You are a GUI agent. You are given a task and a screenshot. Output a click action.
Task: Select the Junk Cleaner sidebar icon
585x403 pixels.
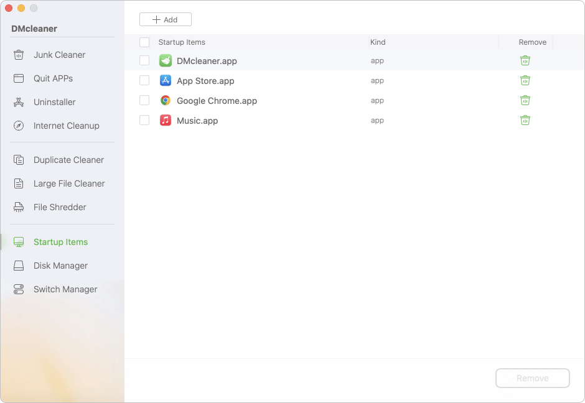click(x=19, y=55)
